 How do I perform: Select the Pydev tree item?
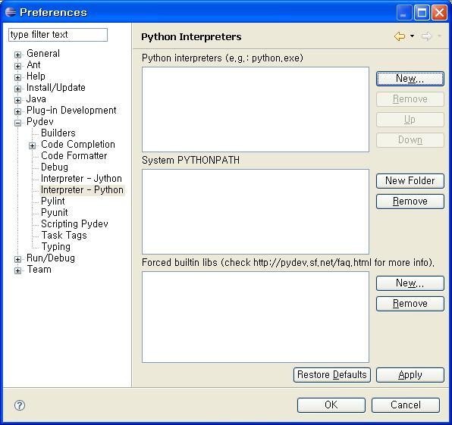(x=39, y=121)
